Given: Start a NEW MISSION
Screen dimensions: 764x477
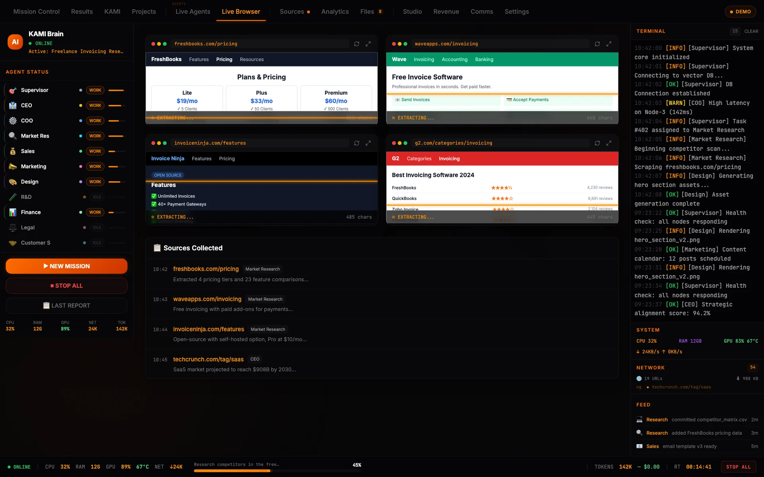Looking at the screenshot, I should coord(66,266).
